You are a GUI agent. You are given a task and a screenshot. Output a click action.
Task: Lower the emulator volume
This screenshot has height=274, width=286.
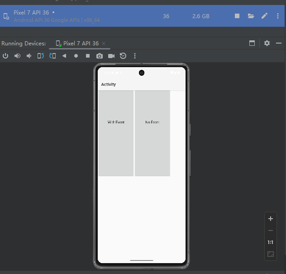(x=29, y=56)
